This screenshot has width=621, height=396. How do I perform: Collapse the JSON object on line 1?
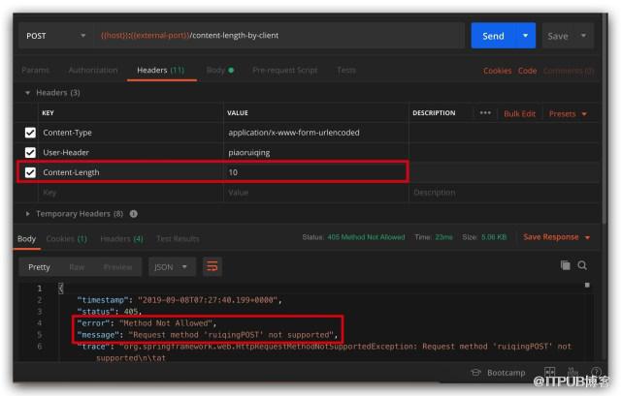[x=60, y=289]
